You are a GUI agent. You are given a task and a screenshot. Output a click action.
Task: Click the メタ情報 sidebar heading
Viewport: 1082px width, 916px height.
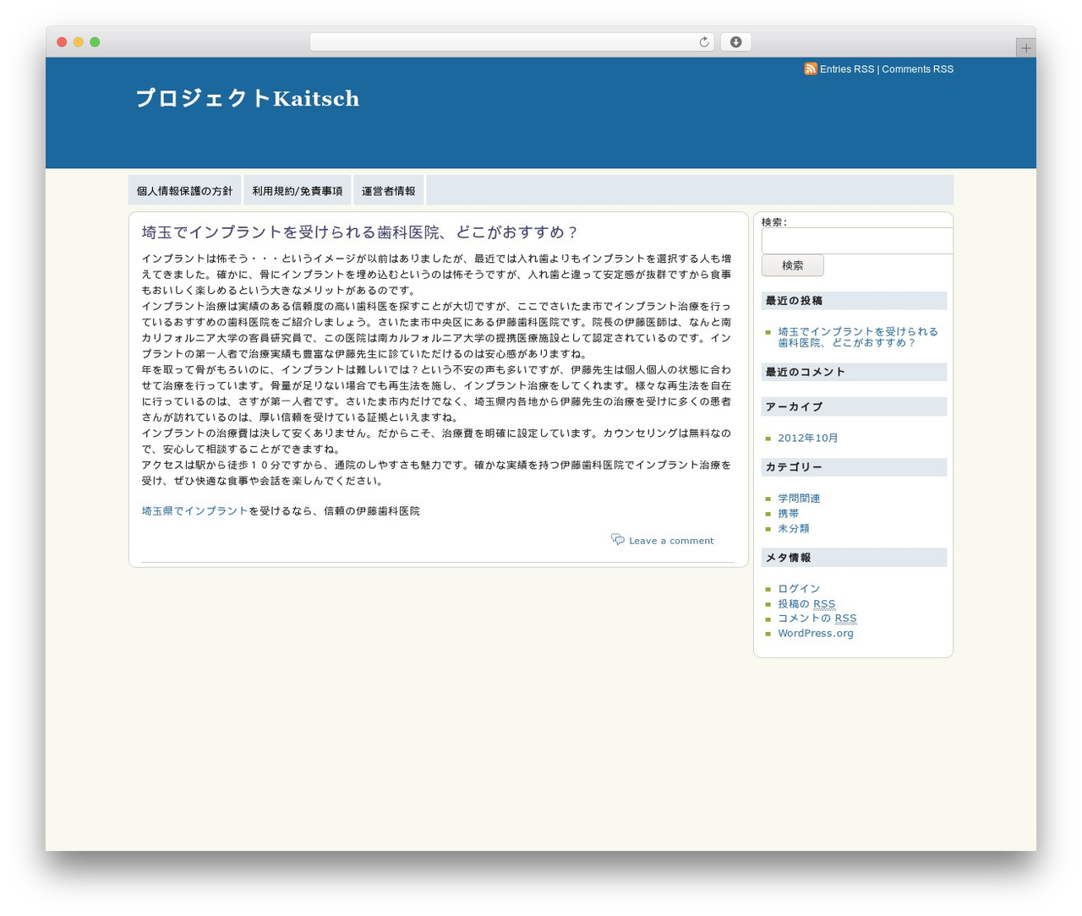pyautogui.click(x=854, y=558)
